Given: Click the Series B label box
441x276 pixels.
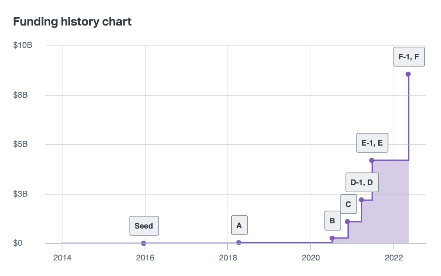Looking at the screenshot, I should pos(332,221).
